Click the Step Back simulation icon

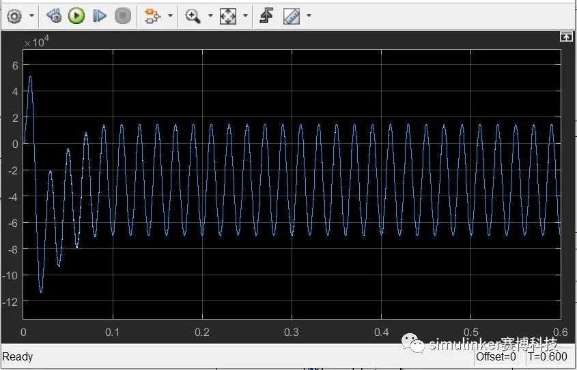54,16
